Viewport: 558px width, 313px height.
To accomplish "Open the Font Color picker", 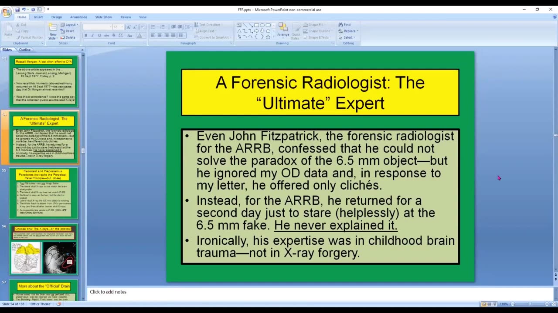I will pos(141,35).
